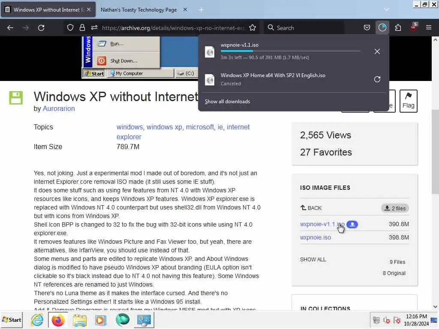Image resolution: width=439 pixels, height=329 pixels.
Task: Open the tracking protection shield icon
Action: tap(70, 28)
